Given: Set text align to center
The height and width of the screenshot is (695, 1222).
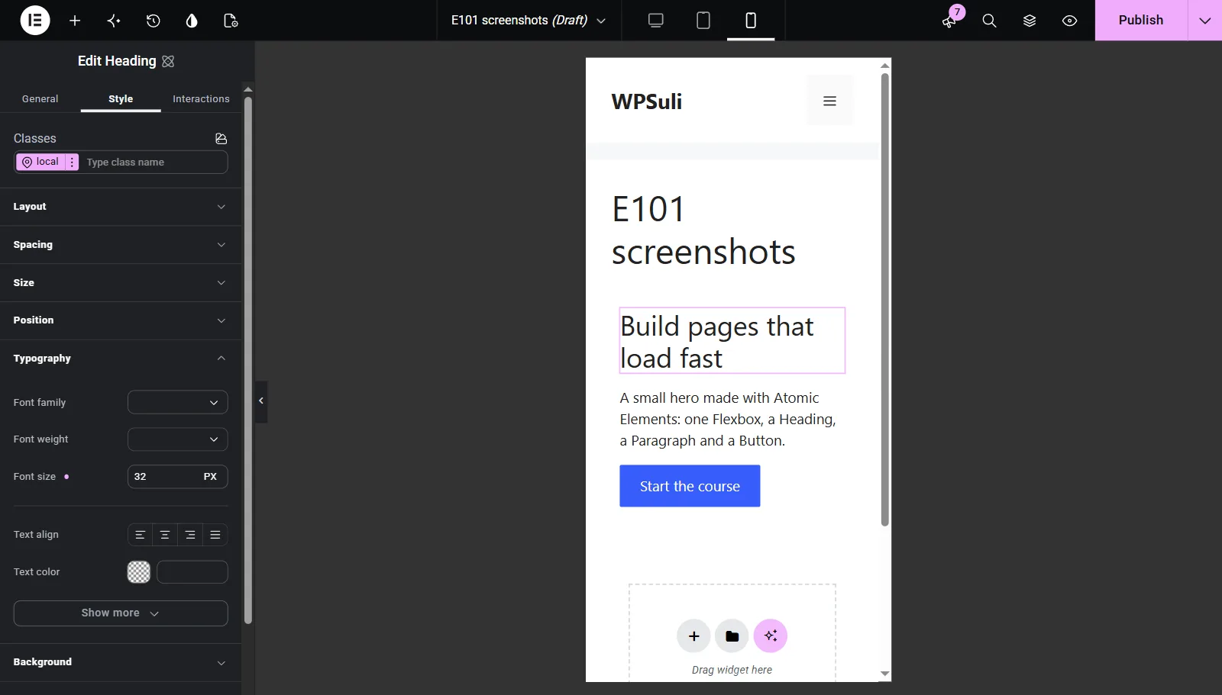Looking at the screenshot, I should click(x=165, y=535).
